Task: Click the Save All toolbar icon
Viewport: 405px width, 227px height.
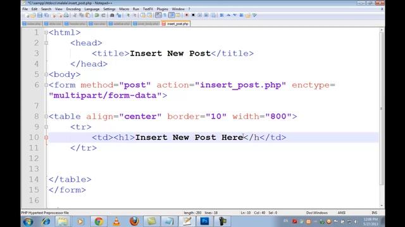Action: coord(46,15)
